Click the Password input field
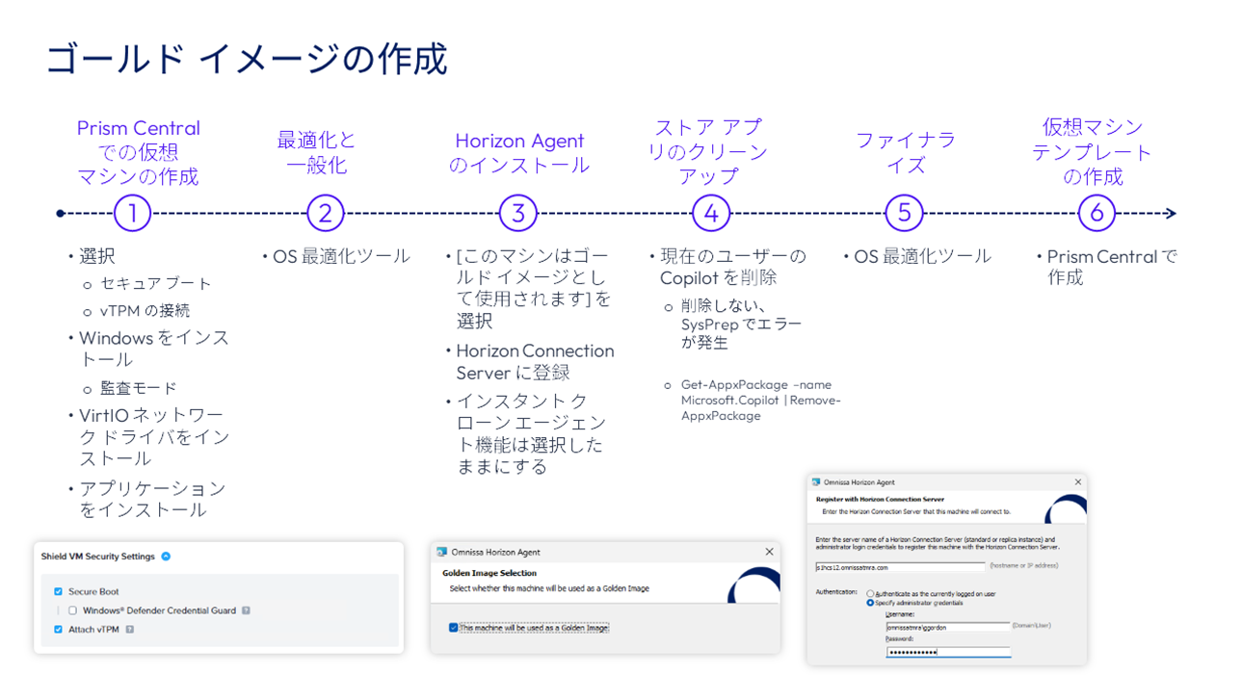The height and width of the screenshot is (675, 1242). (947, 652)
